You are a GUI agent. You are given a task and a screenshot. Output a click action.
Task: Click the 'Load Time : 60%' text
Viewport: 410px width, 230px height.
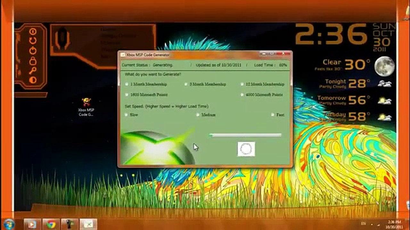[271, 65]
